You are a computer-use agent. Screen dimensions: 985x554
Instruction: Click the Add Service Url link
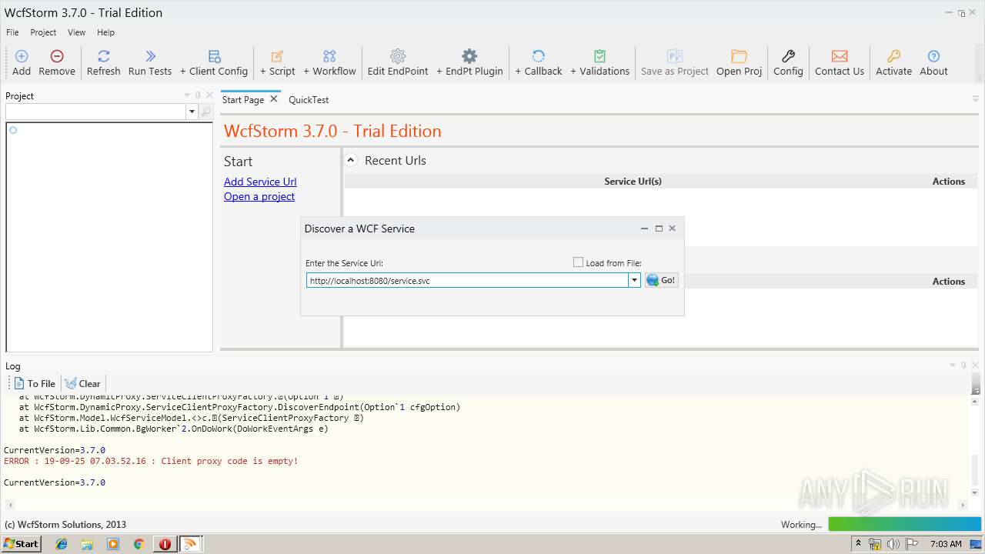pyautogui.click(x=260, y=182)
